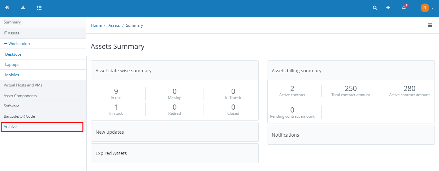Click the home icon in top bar
The height and width of the screenshot is (171, 439).
point(7,8)
